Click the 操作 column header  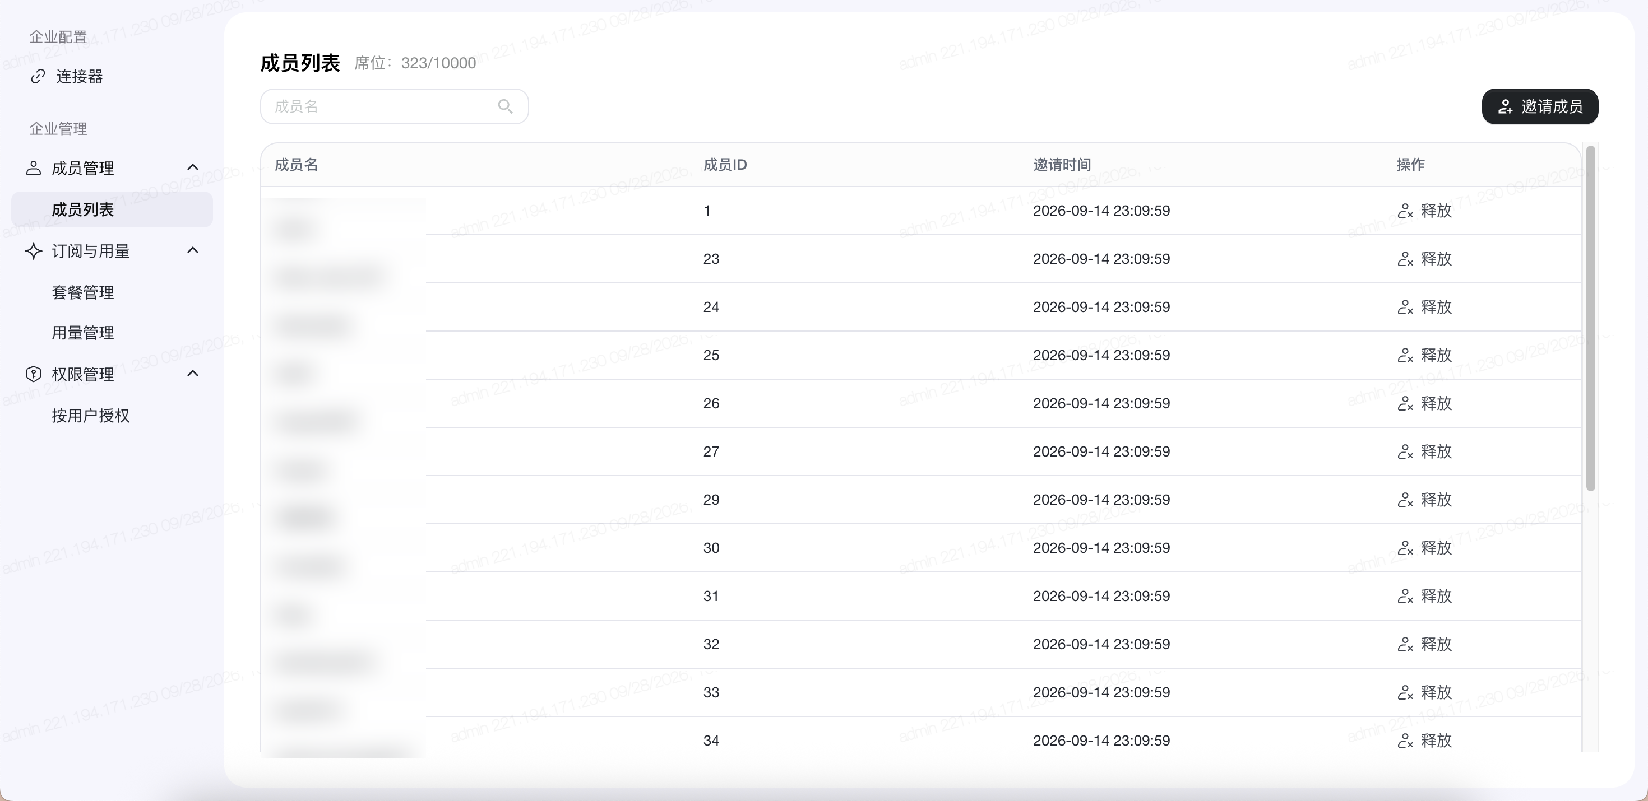coord(1410,165)
